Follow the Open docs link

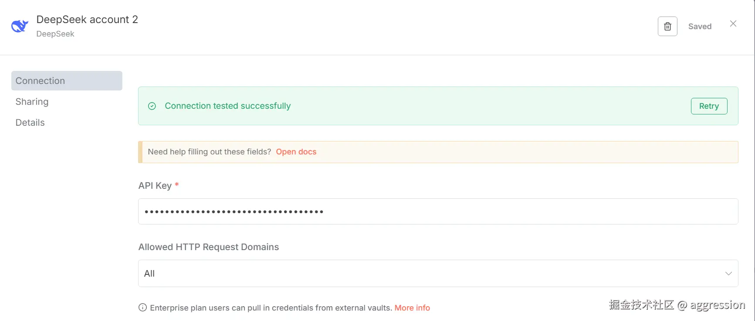coord(296,152)
